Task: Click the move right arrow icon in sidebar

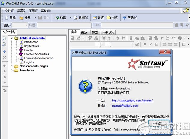Action: click(x=5, y=83)
